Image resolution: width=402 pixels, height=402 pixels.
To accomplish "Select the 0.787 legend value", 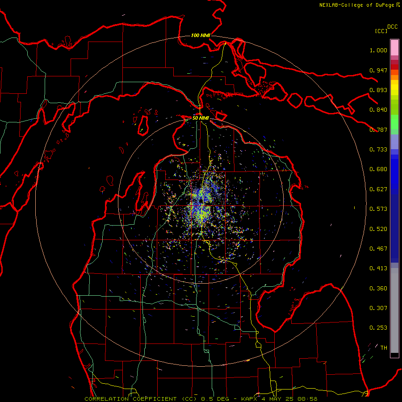I will tap(378, 130).
